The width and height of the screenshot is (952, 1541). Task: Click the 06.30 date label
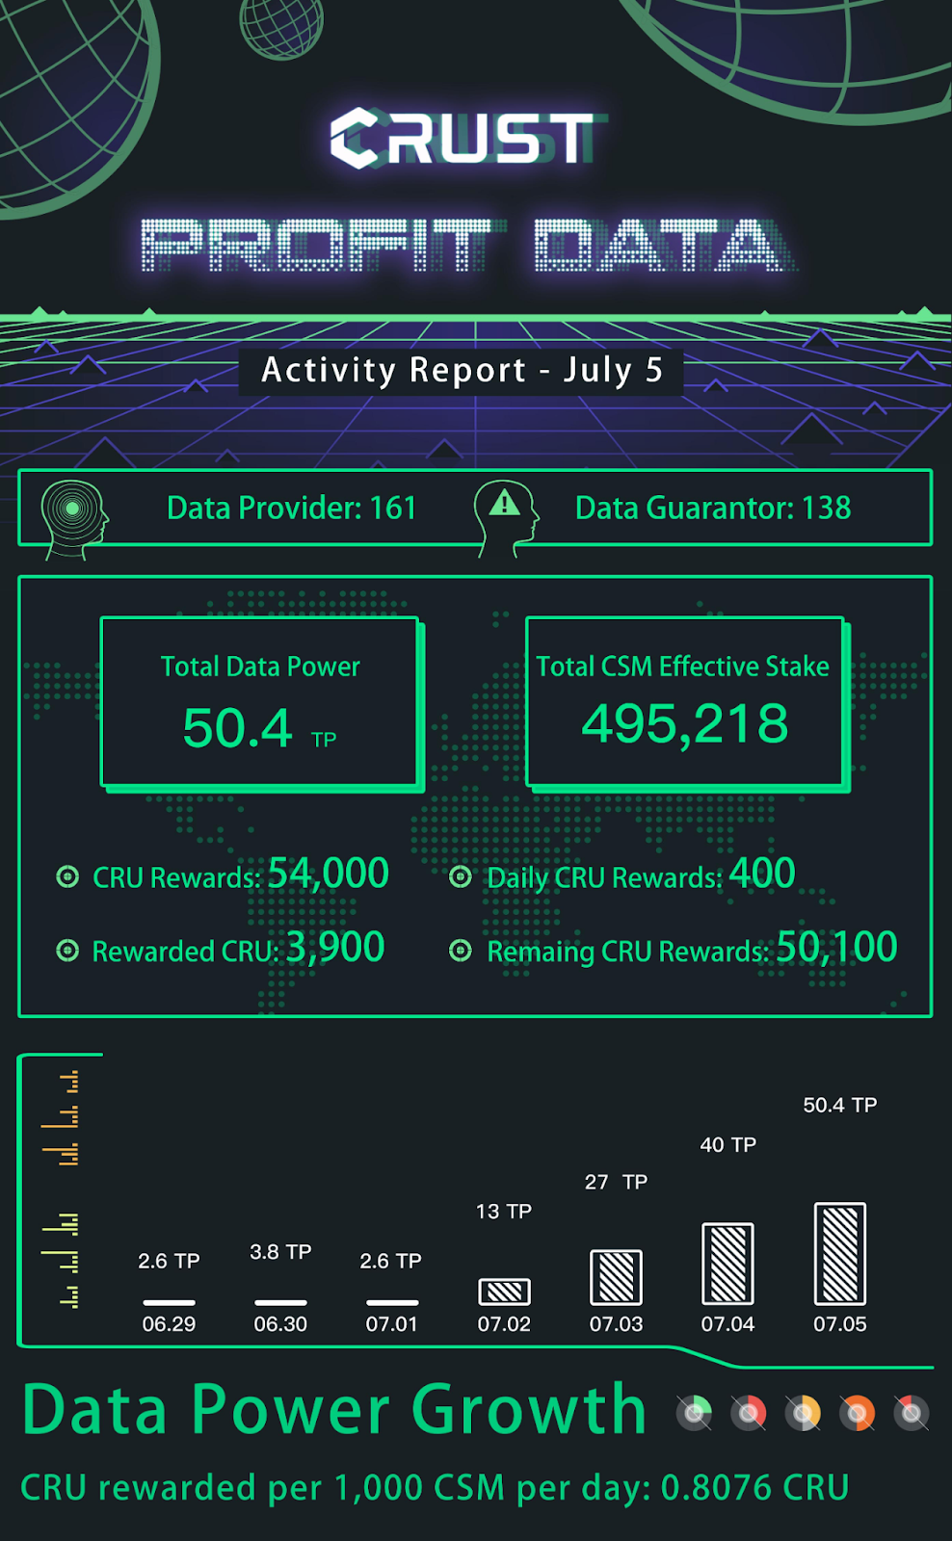click(x=280, y=1324)
